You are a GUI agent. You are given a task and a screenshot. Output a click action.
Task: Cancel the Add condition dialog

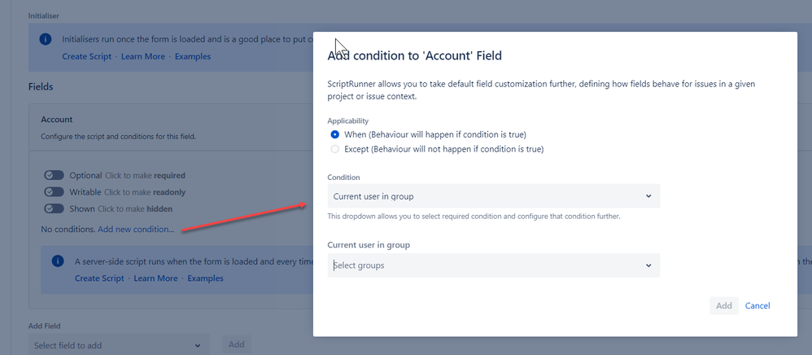tap(757, 306)
